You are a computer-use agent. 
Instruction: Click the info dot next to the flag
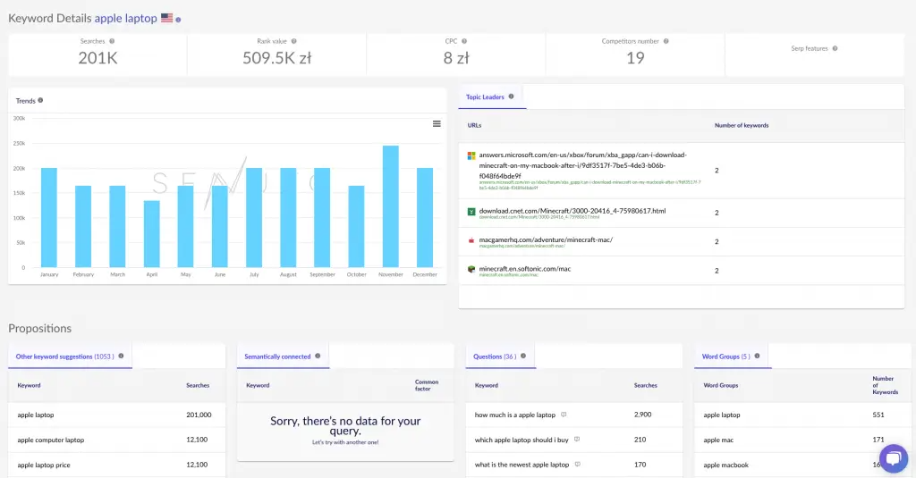(178, 20)
